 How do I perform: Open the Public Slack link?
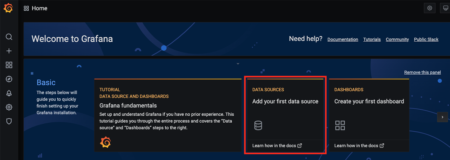(426, 39)
